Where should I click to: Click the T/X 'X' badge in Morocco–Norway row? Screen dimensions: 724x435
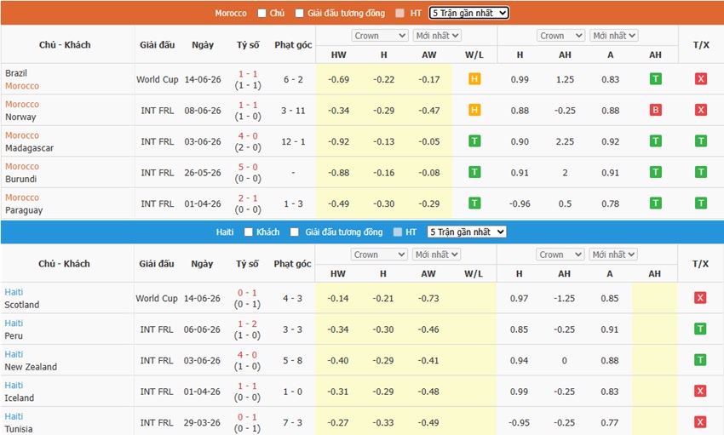(701, 110)
